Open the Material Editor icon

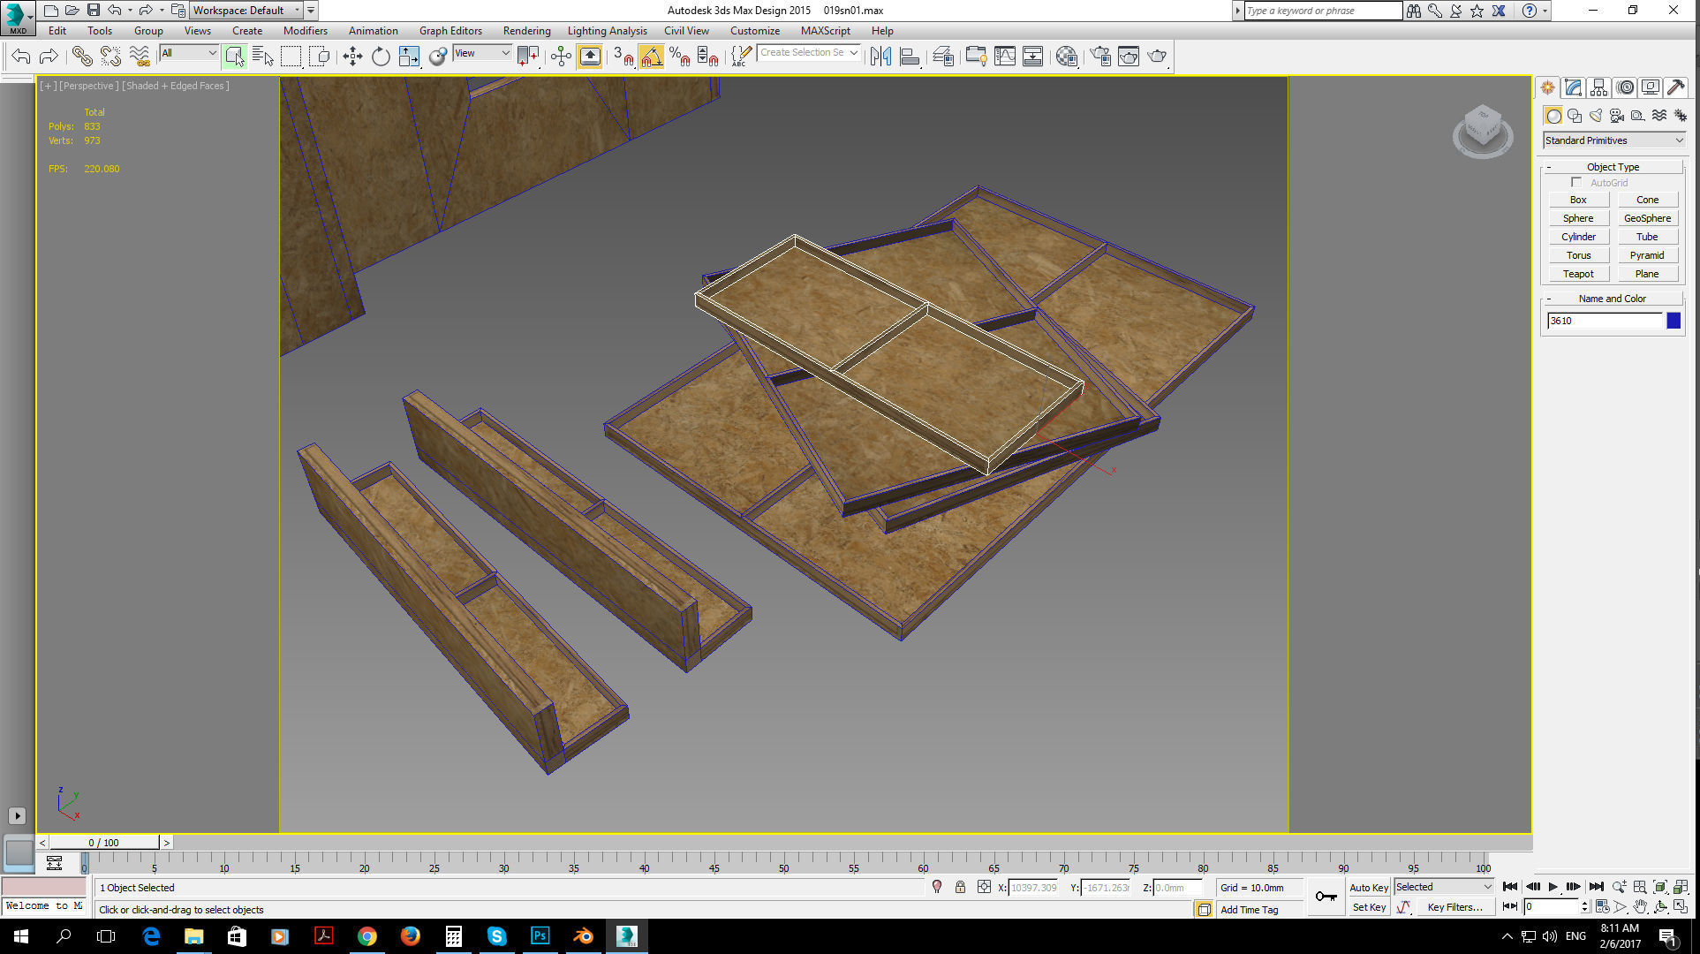point(1066,57)
